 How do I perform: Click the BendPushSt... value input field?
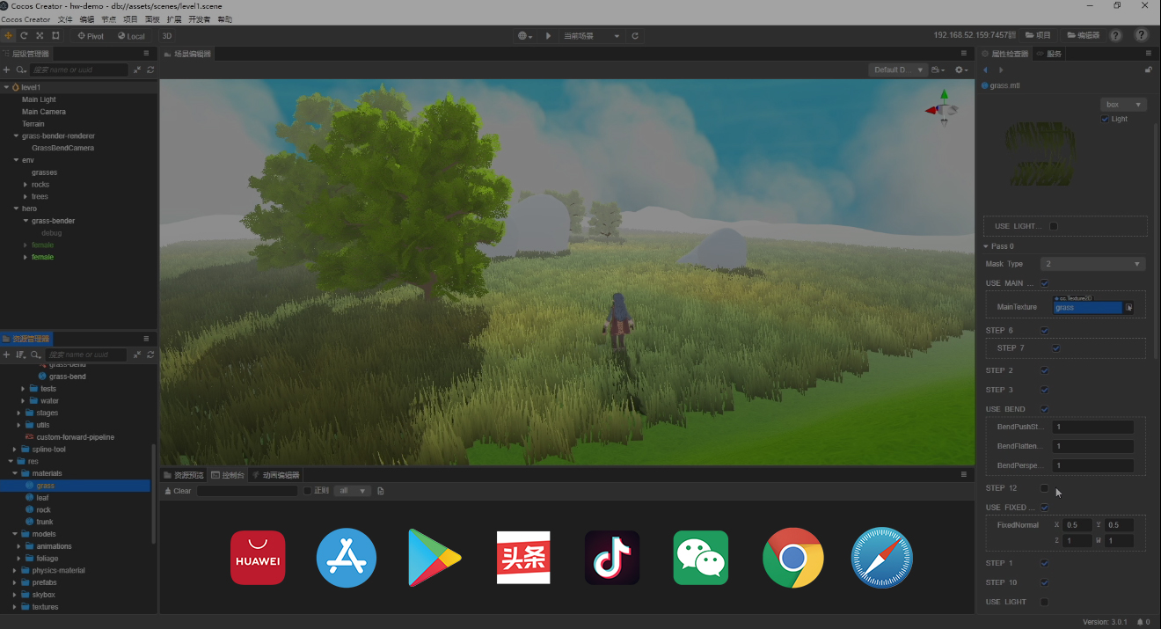pos(1092,427)
